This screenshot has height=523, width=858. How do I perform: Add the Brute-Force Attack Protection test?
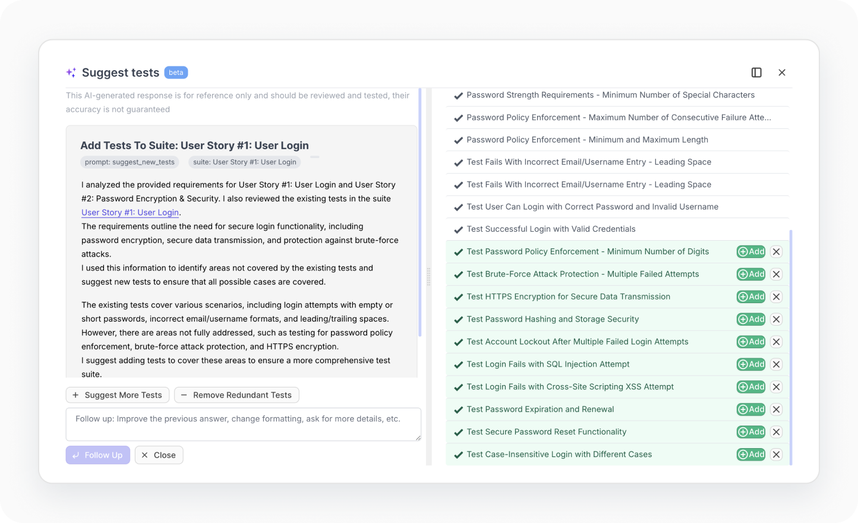(x=750, y=274)
